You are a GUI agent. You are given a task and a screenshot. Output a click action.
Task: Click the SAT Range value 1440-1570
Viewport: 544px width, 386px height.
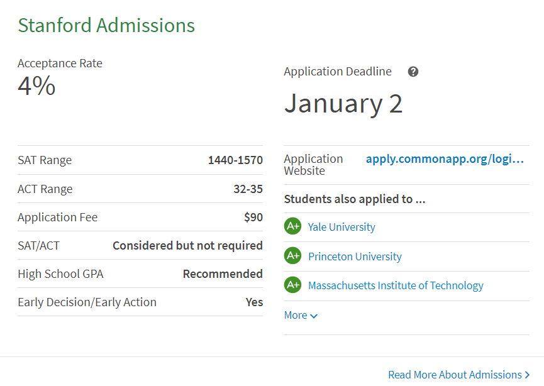click(235, 160)
